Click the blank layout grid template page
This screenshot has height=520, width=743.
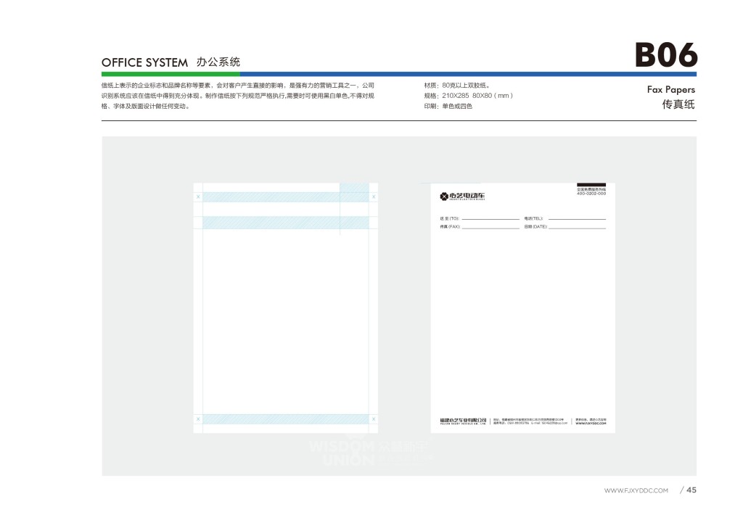click(286, 308)
